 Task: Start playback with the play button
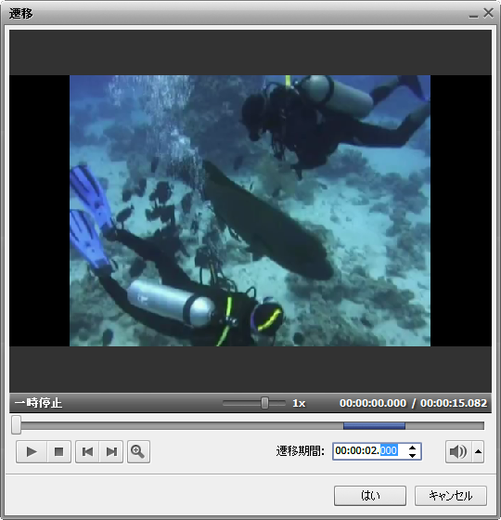[x=32, y=451]
